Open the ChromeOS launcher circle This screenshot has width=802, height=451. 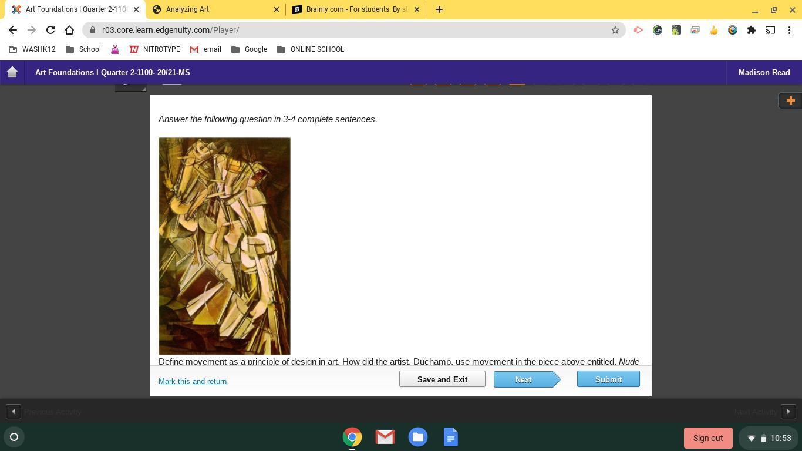(14, 437)
